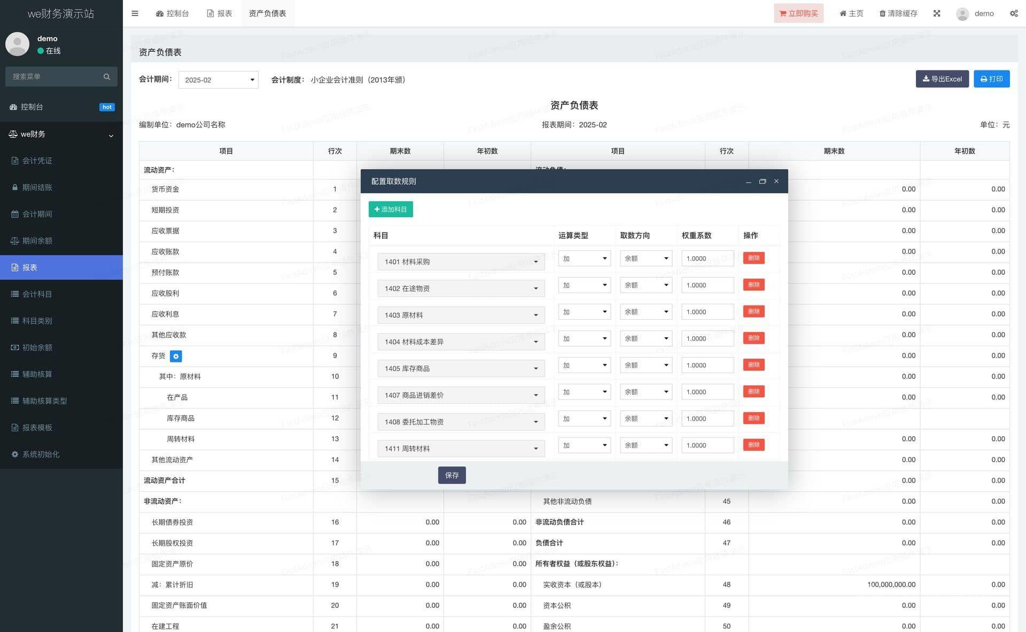
Task: Click 保存 to save the rules
Action: coord(452,475)
